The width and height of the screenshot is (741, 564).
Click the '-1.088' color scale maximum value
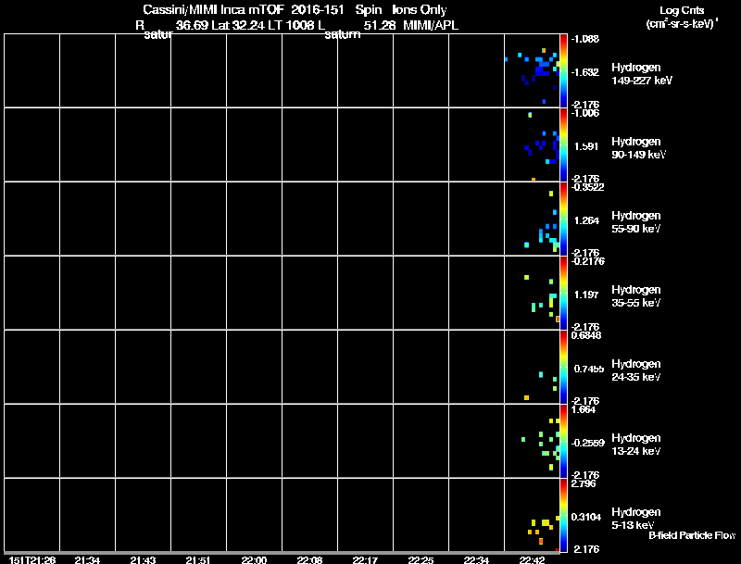click(x=585, y=39)
